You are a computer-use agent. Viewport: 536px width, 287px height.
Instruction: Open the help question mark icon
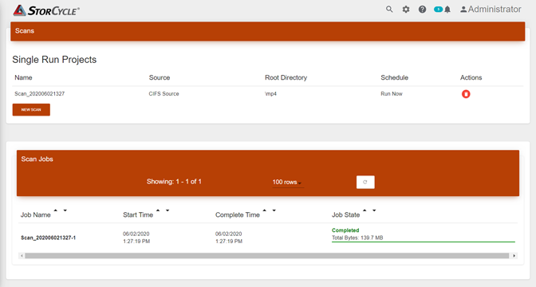tap(423, 10)
